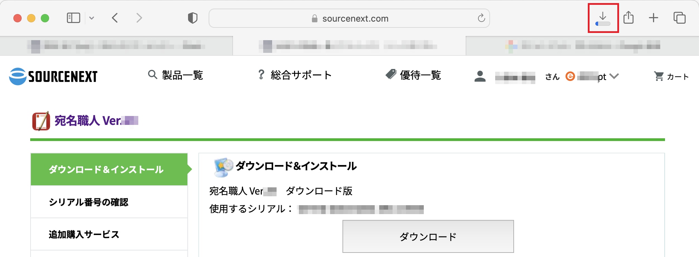Expand the sidebar options dropdown chevron
Viewport: 699px width, 257px height.
pyautogui.click(x=92, y=18)
